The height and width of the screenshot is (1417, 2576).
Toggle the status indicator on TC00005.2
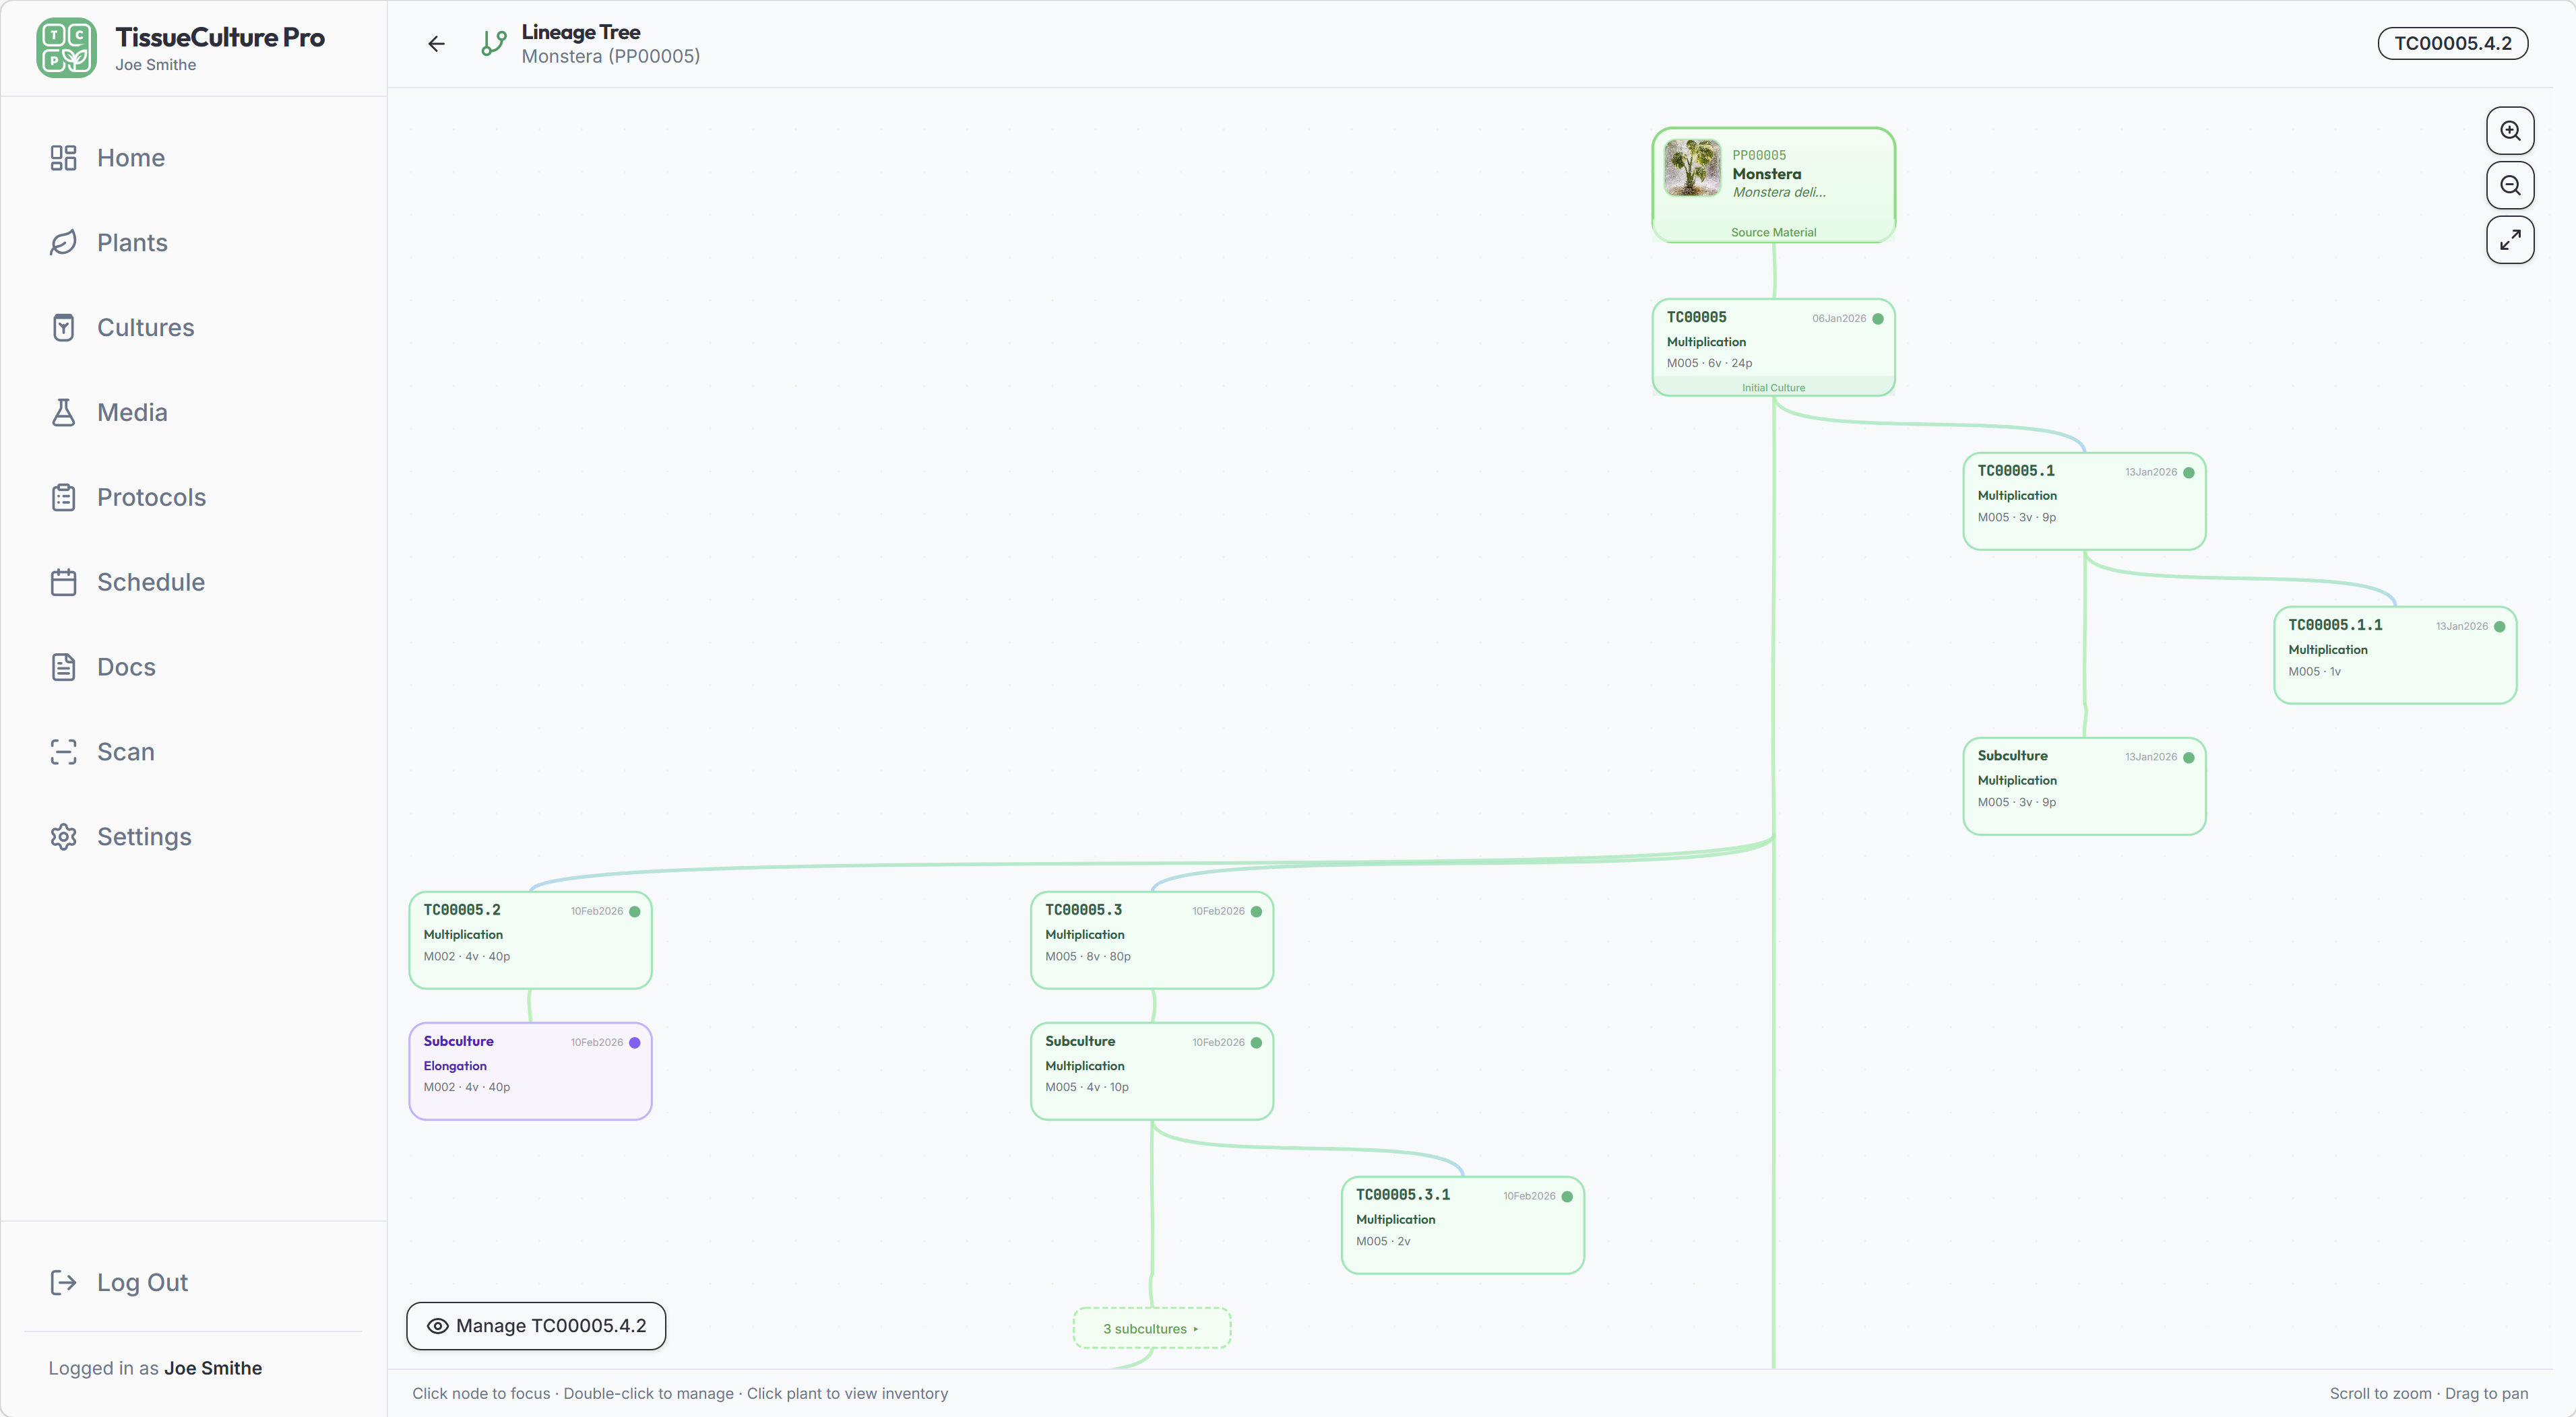coord(635,911)
